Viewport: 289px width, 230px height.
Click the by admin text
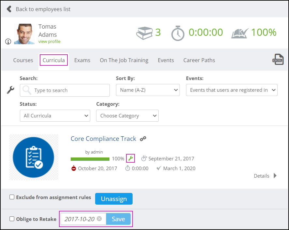click(94, 152)
